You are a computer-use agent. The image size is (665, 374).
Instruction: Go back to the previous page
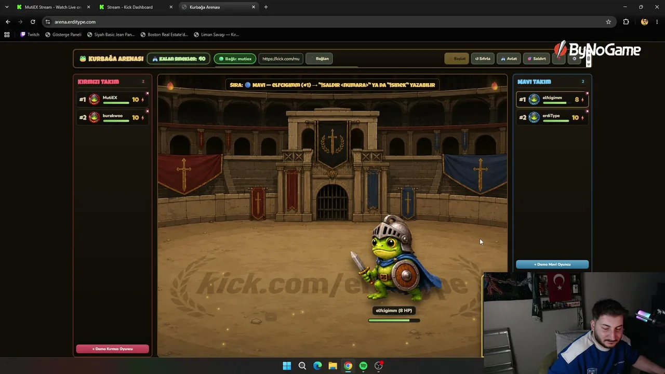pos(8,22)
